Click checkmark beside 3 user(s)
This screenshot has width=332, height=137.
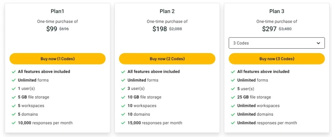(x=123, y=89)
